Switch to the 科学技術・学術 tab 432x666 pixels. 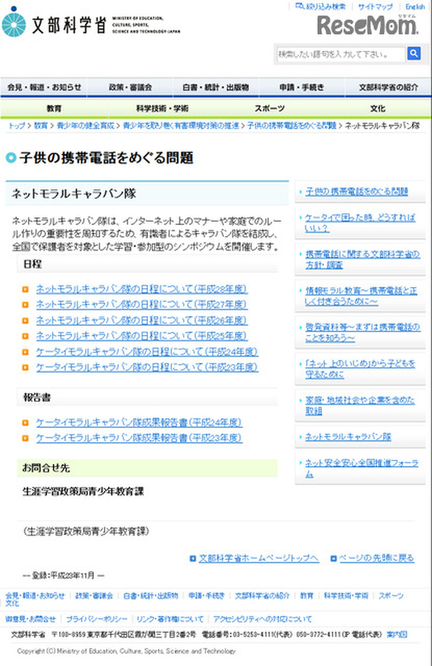tap(162, 109)
